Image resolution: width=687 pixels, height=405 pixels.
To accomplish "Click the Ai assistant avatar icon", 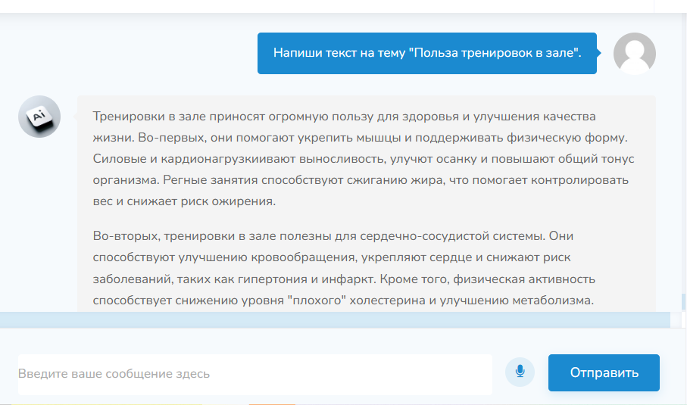I will click(x=39, y=117).
